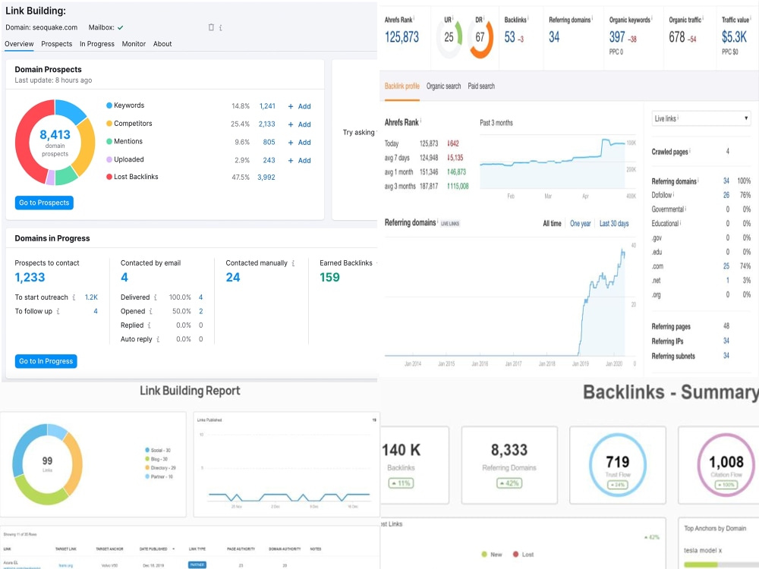The image size is (759, 569).
Task: Select the Backlink profile tab
Action: tap(402, 86)
